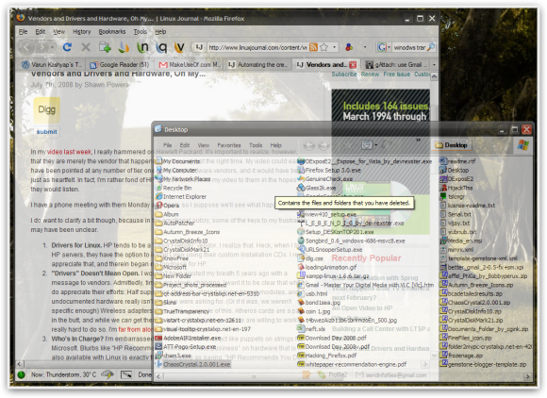Select Opera shortcut in file list
The width and height of the screenshot is (547, 398).
point(168,206)
